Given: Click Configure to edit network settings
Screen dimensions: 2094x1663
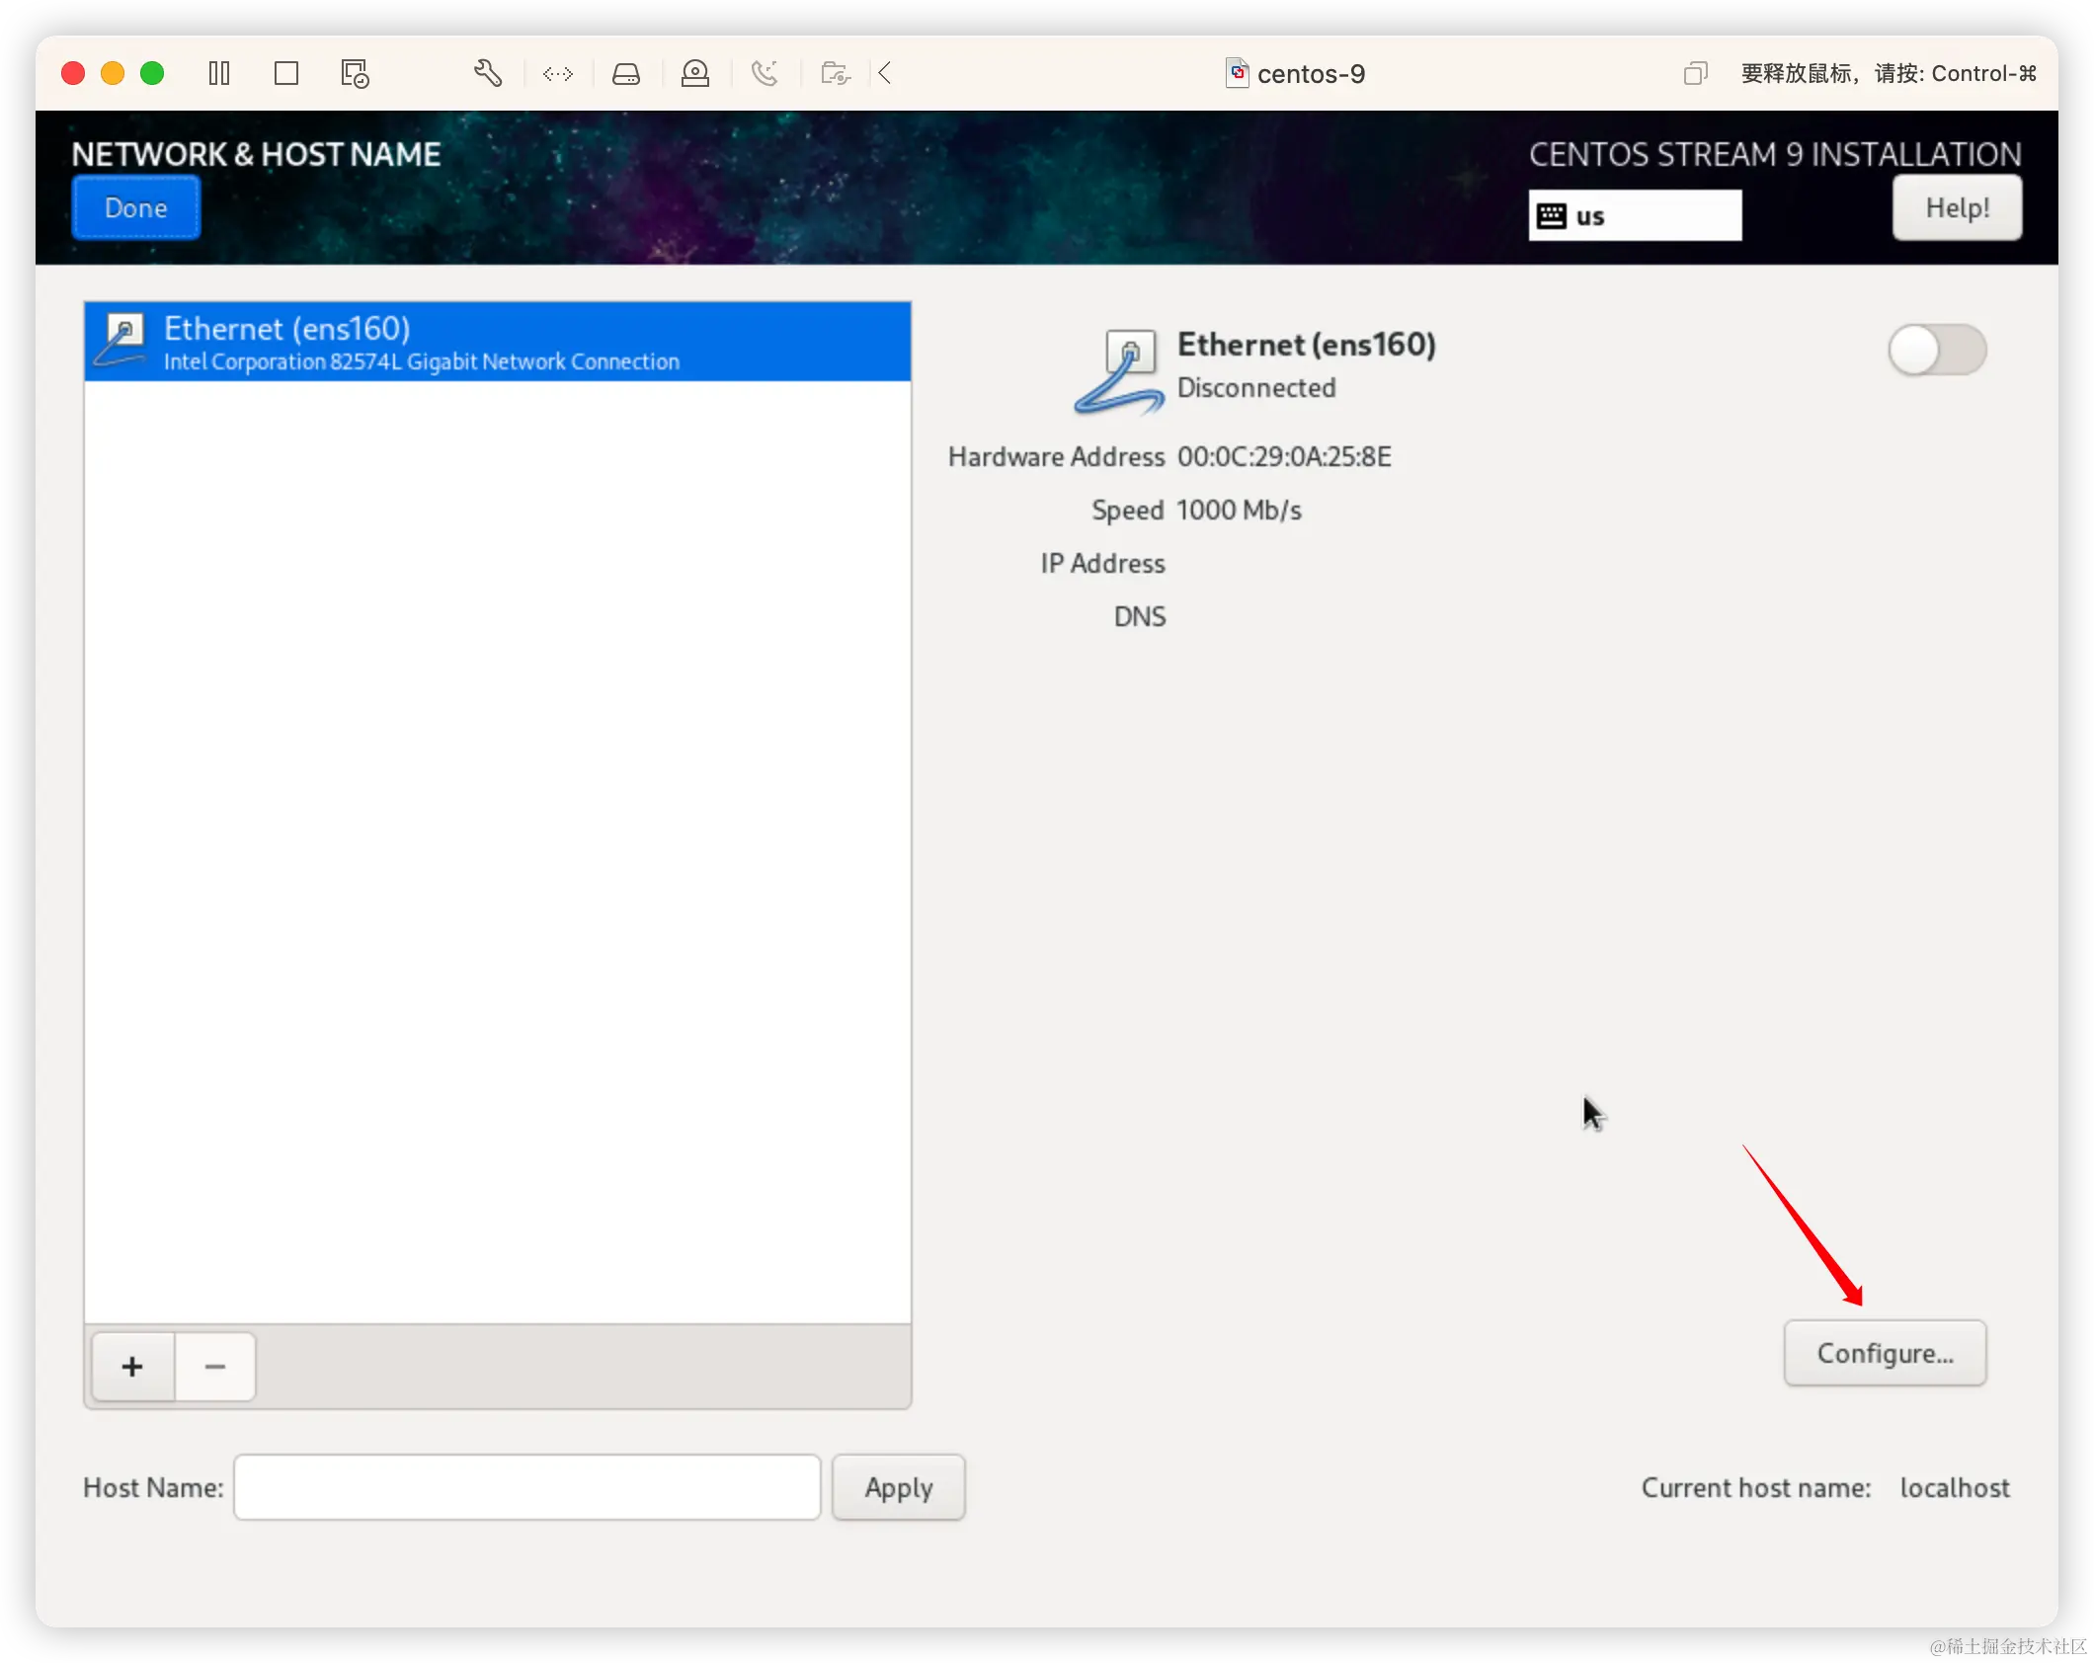Looking at the screenshot, I should (x=1884, y=1353).
